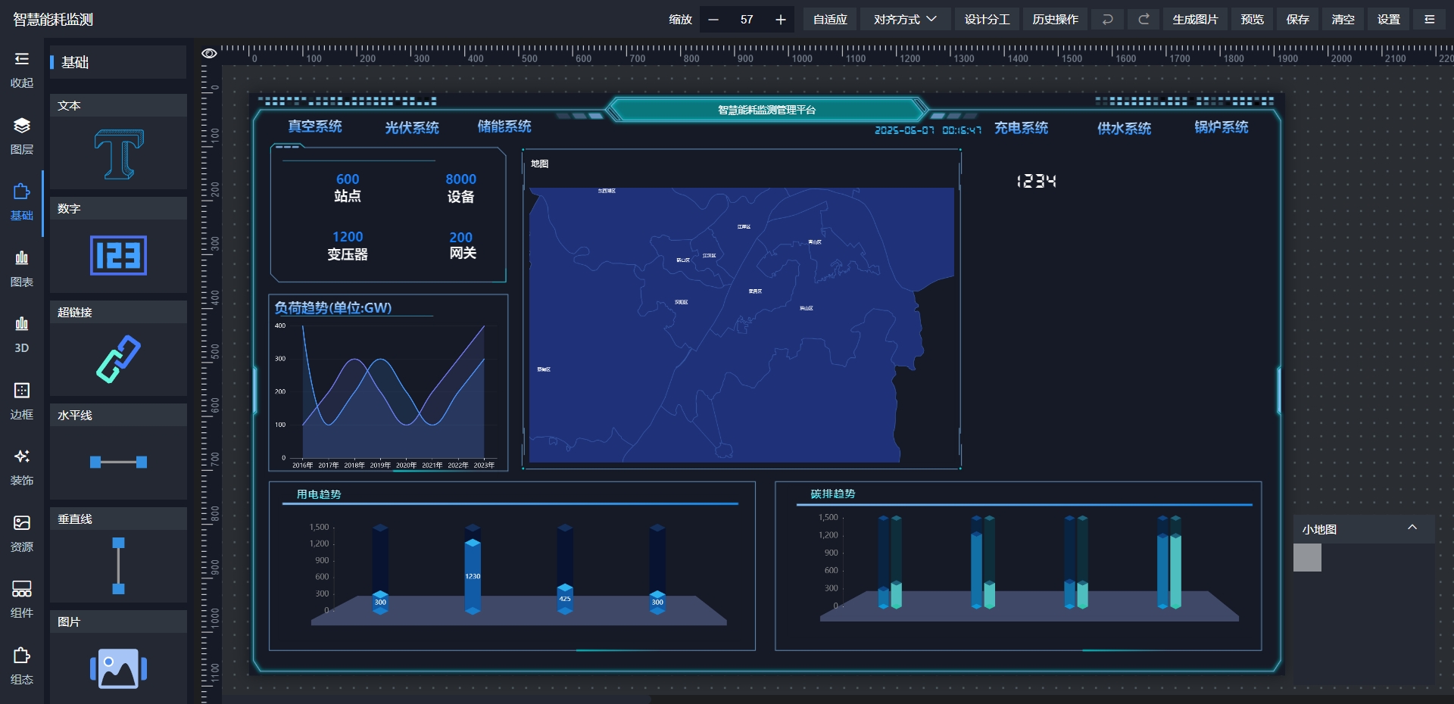Collapse the 小地图 minimap panel
The image size is (1454, 704).
pos(1412,528)
